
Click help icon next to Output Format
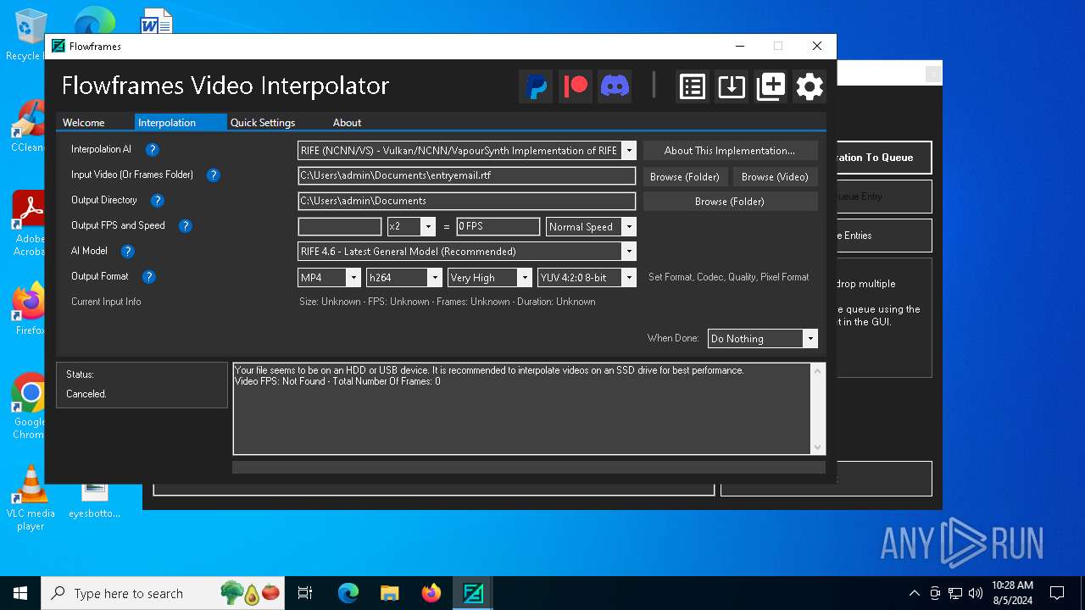pyautogui.click(x=148, y=277)
